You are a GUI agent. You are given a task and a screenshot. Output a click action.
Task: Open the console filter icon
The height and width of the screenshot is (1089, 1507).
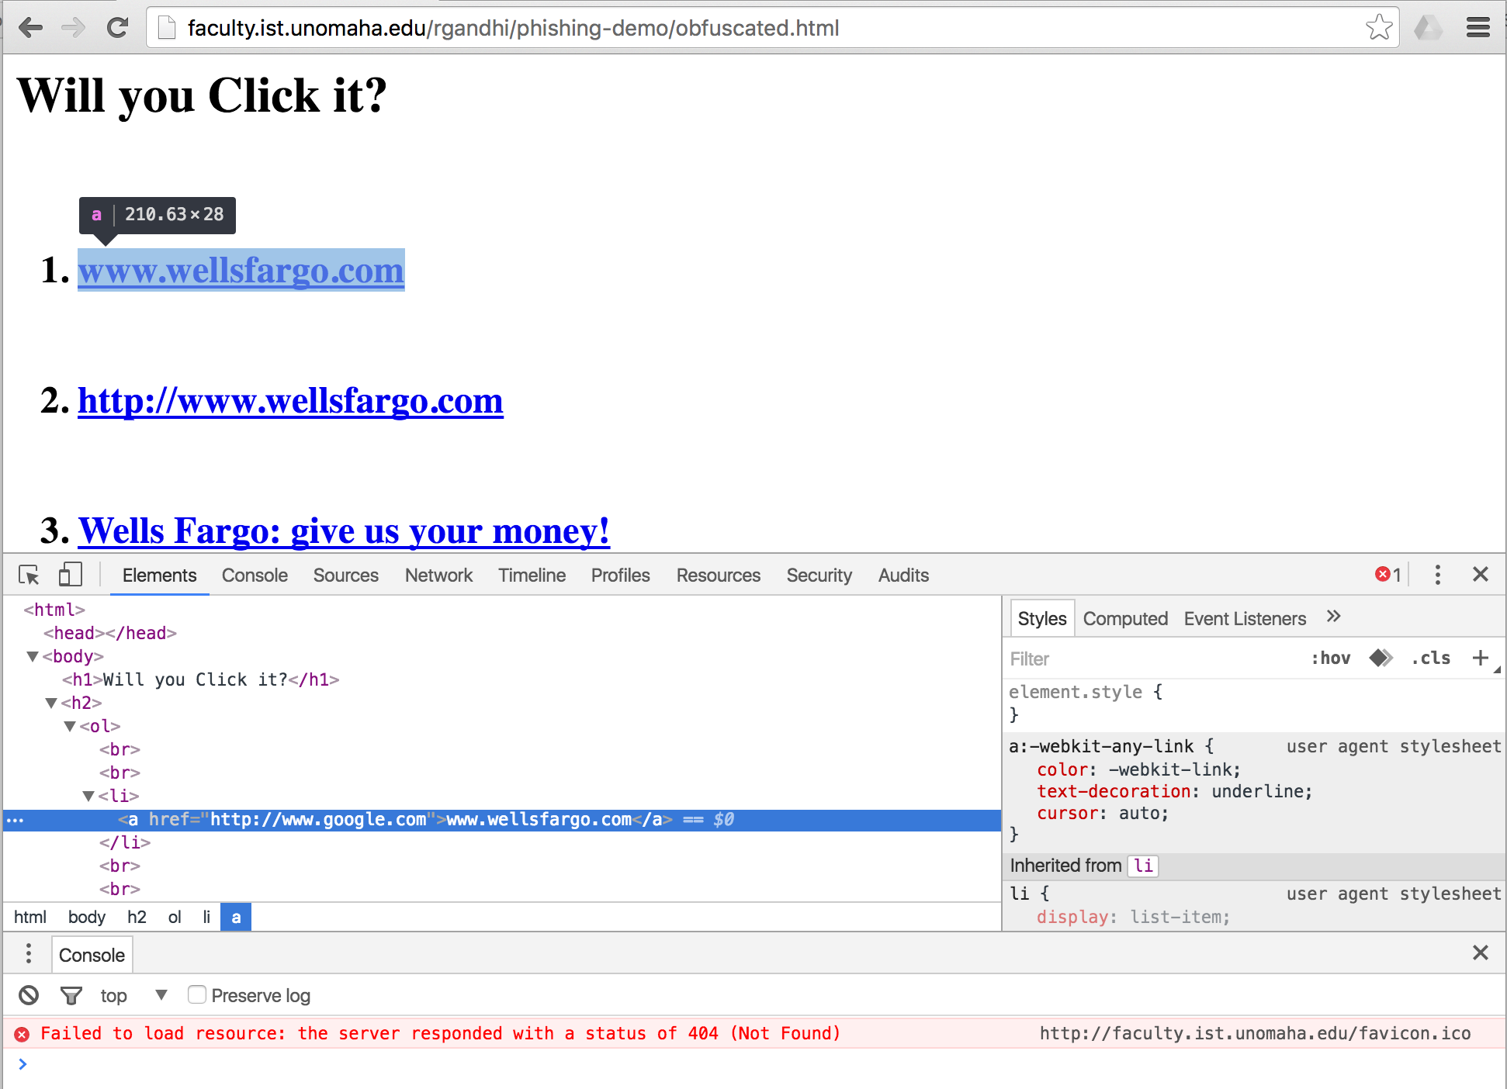tap(71, 994)
